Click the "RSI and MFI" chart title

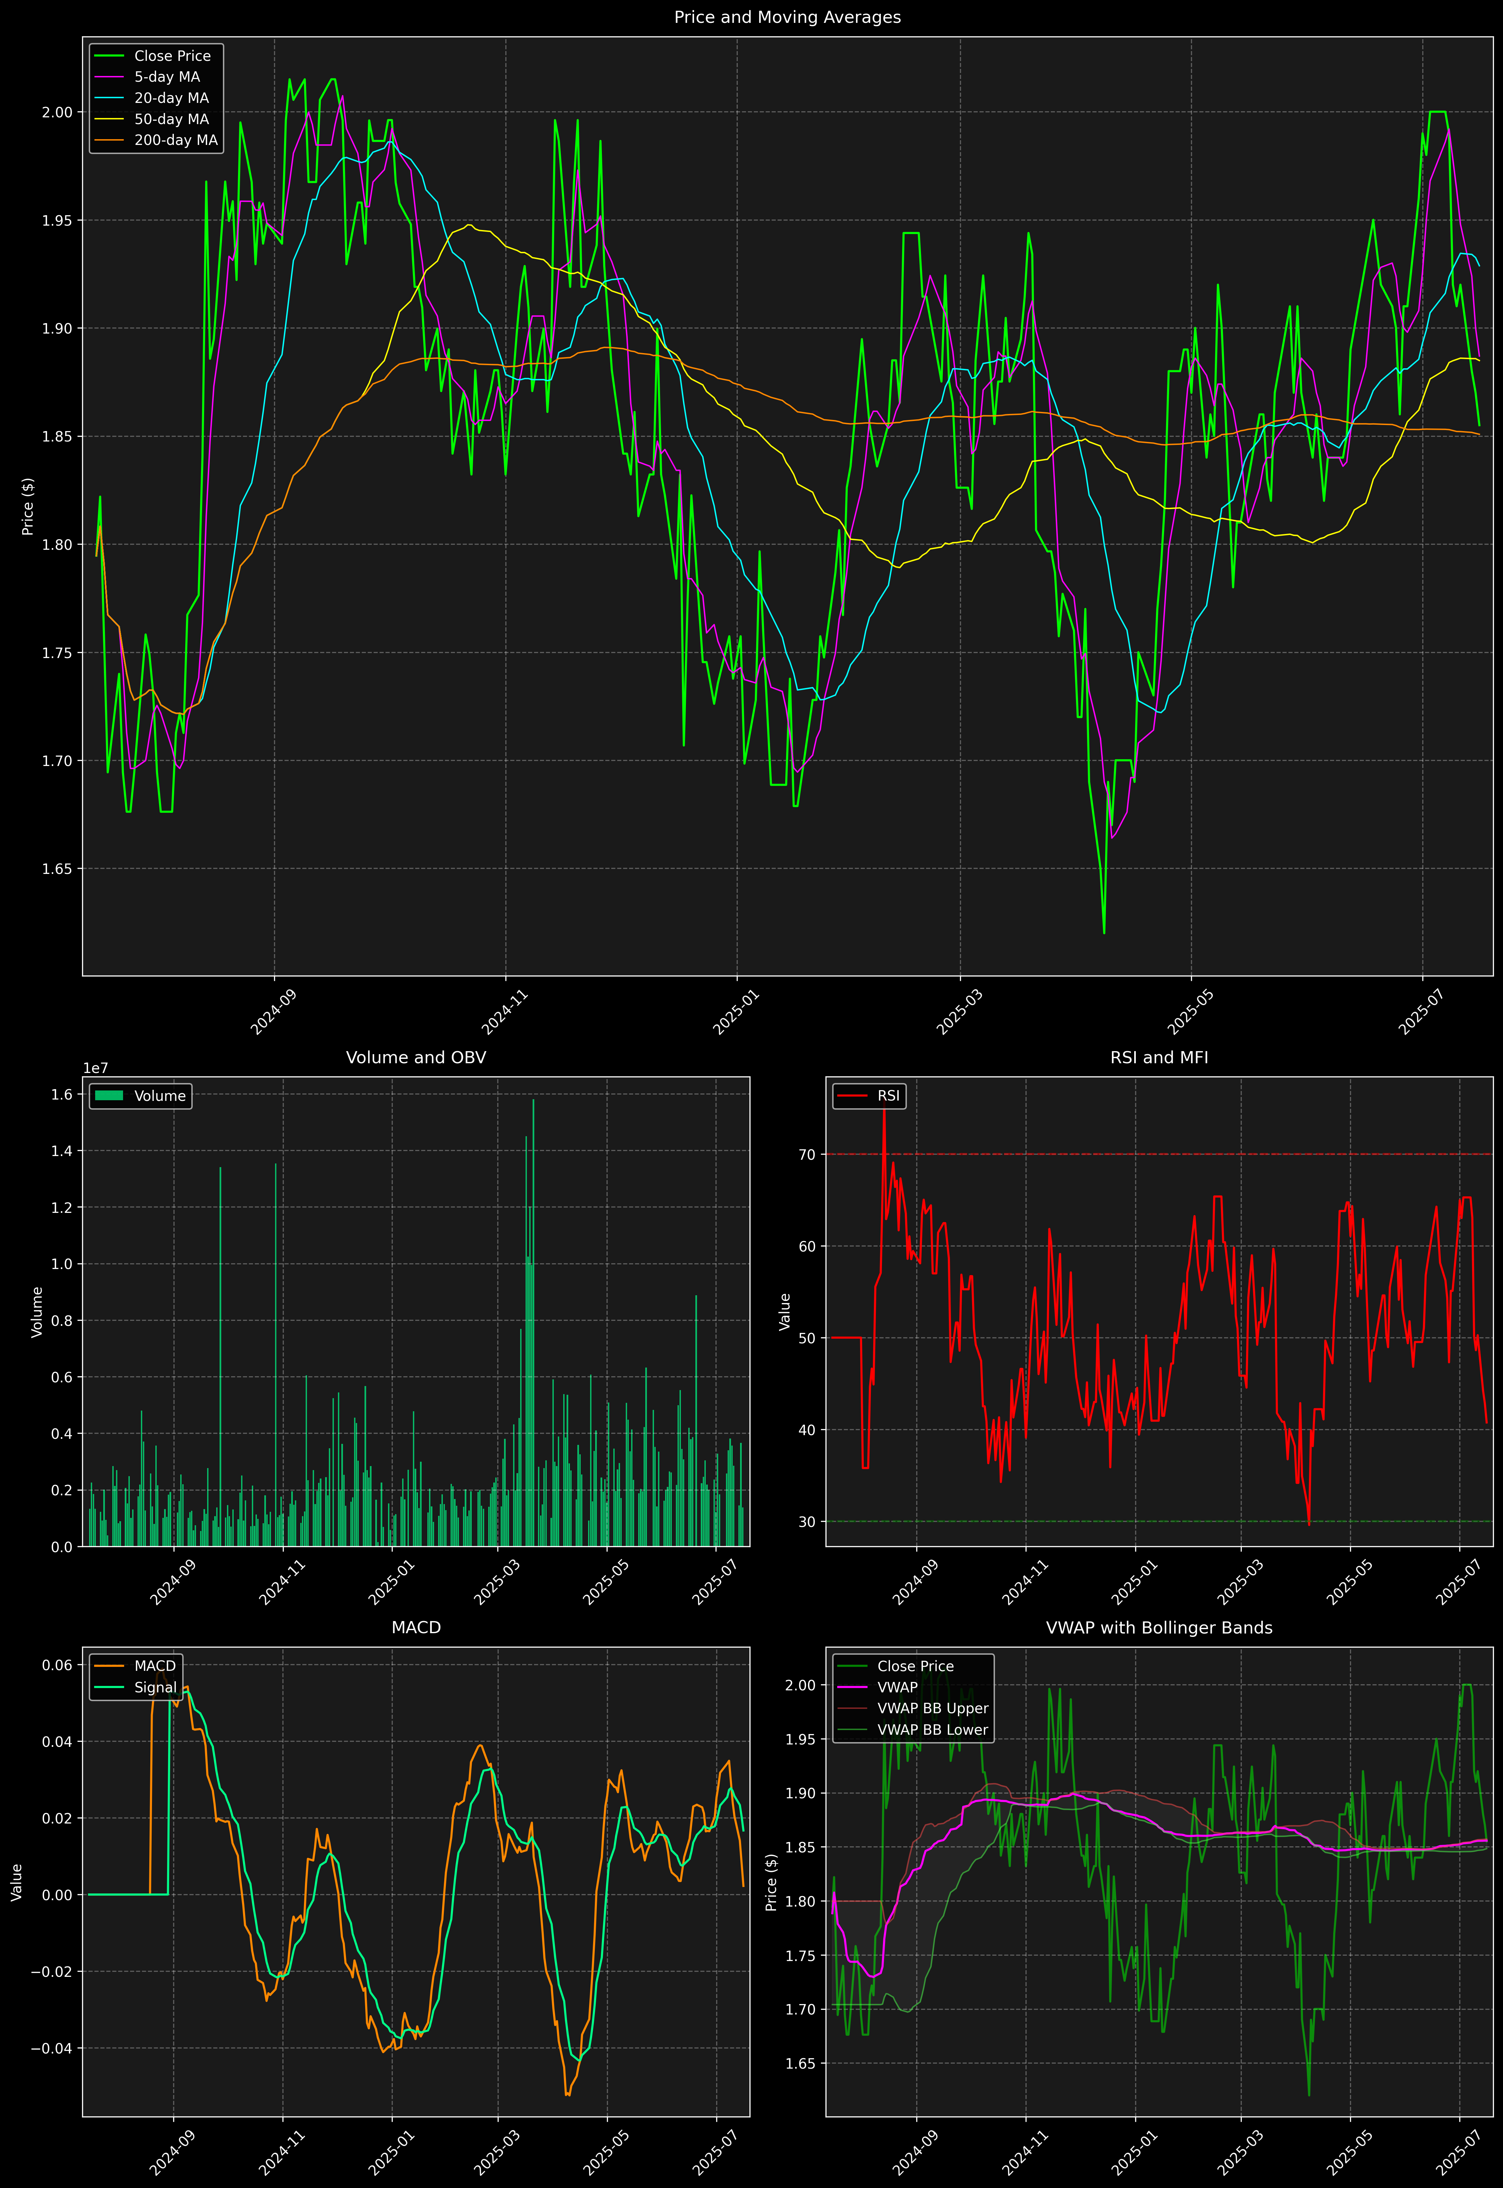point(1159,1057)
